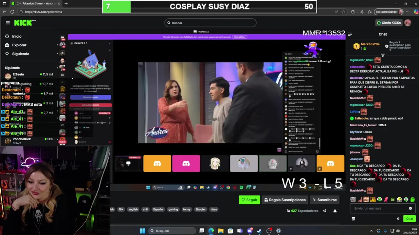This screenshot has width=419, height=235.
Task: Open chat settings gear
Action: (398, 219)
